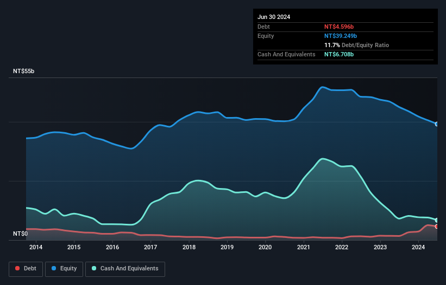Click the teal Cash And Equivalents legend dot

click(x=94, y=268)
